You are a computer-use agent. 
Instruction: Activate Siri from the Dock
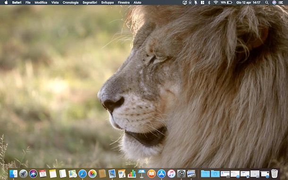tap(33, 174)
